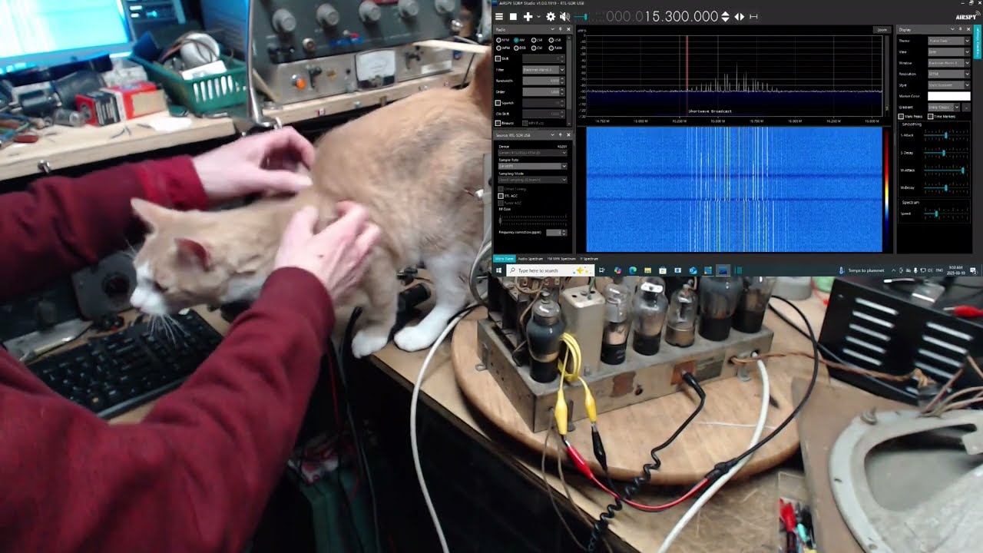Open the View dropdown
Image resolution: width=983 pixels, height=553 pixels.
click(x=949, y=52)
